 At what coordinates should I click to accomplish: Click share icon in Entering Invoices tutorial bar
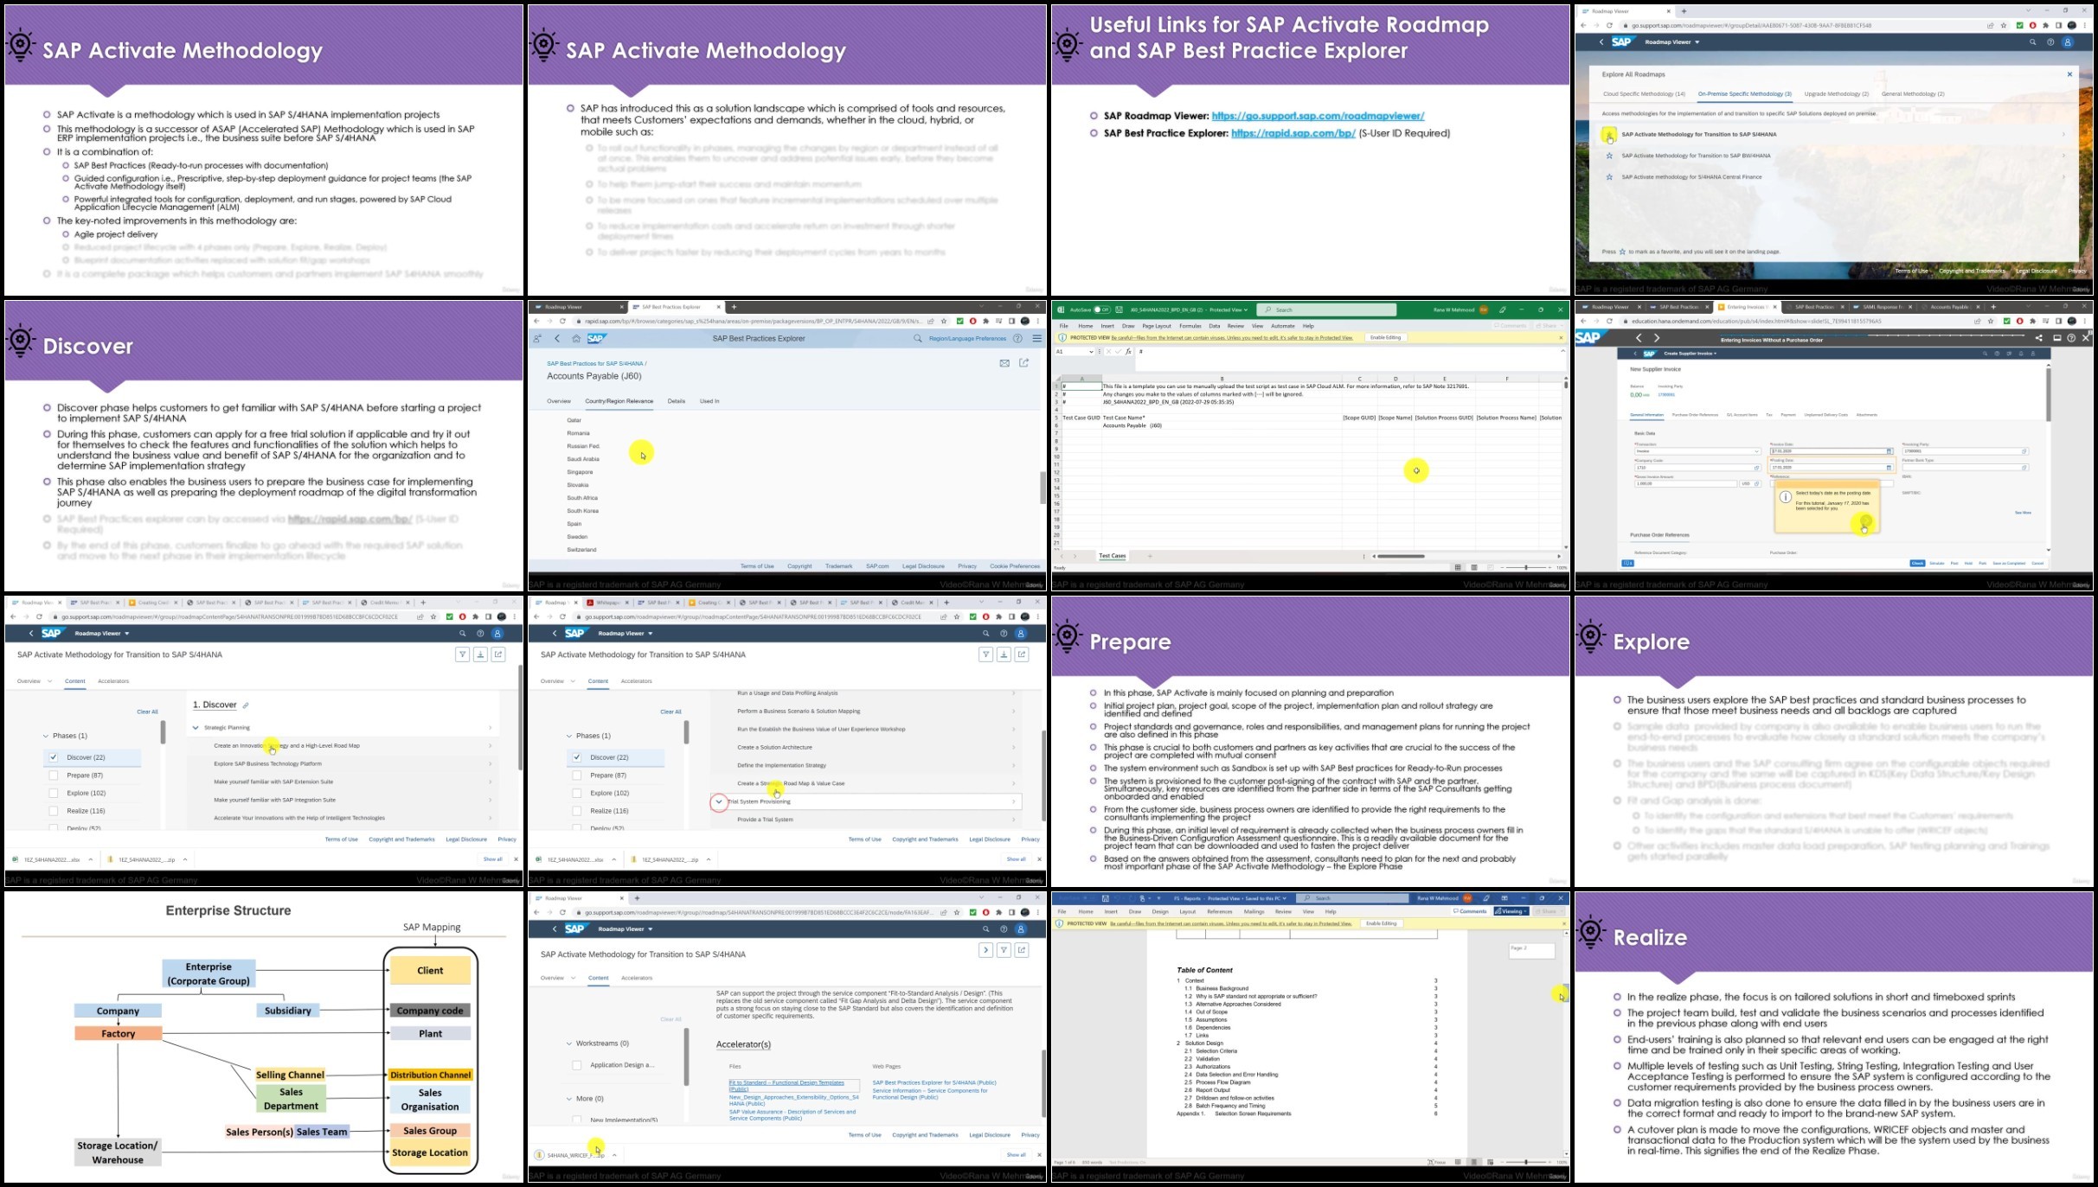click(2039, 338)
